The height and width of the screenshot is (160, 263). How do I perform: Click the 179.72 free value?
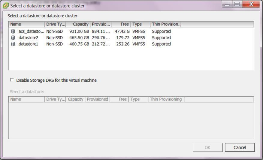pos(123,38)
